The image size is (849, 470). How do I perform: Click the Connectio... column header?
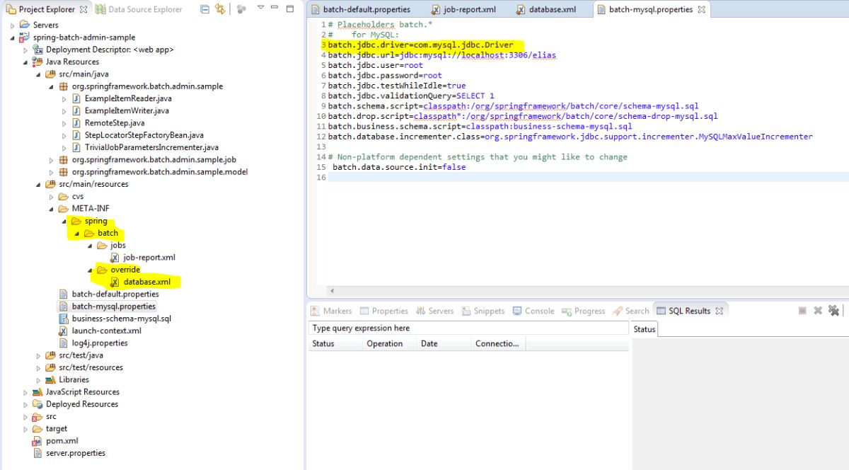point(497,344)
